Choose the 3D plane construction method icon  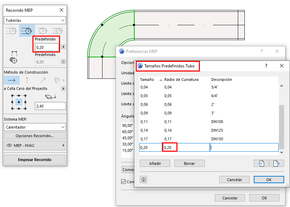click(57, 81)
